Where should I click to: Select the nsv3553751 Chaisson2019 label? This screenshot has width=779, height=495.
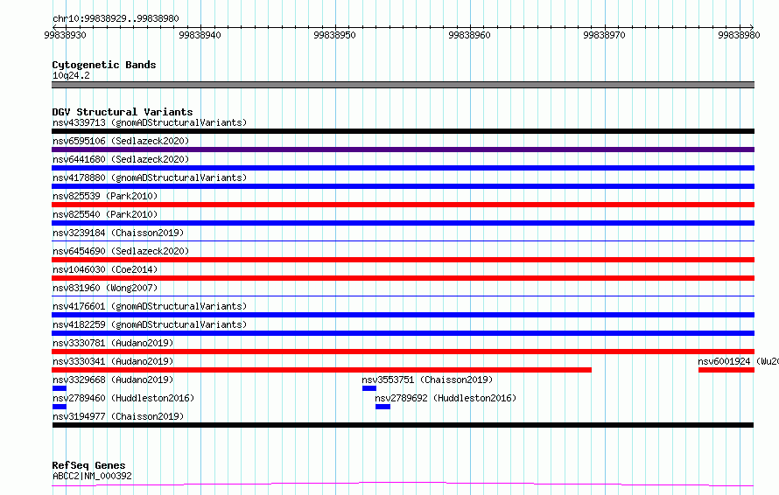(427, 380)
